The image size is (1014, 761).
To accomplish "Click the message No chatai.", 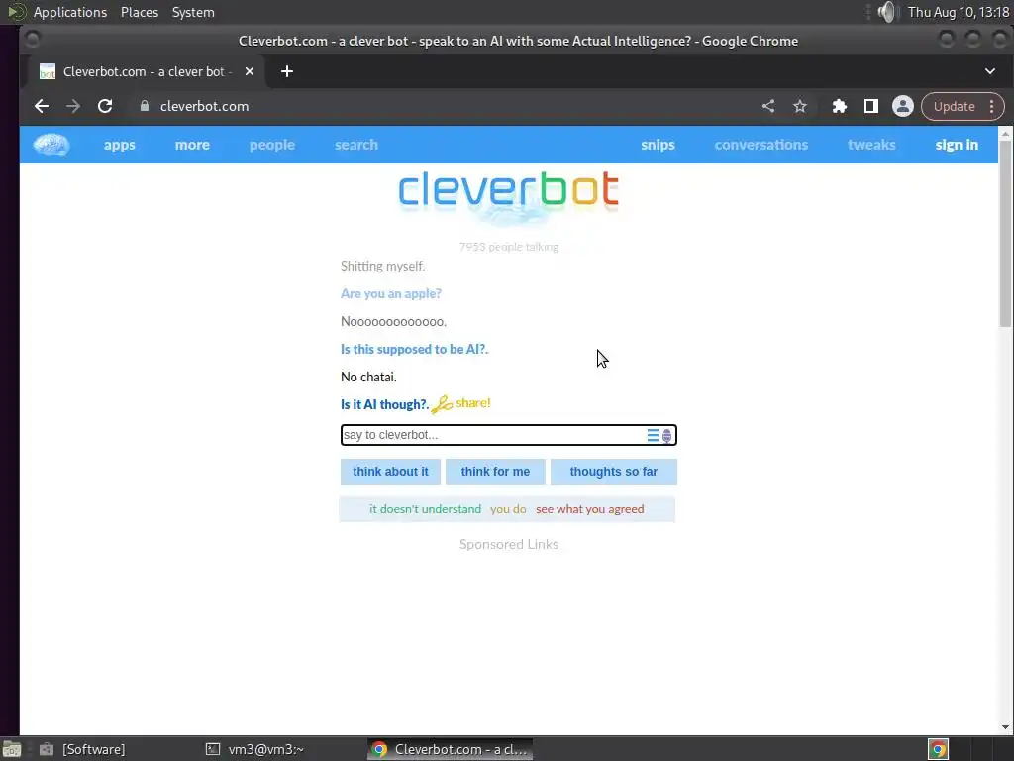I will [368, 378].
